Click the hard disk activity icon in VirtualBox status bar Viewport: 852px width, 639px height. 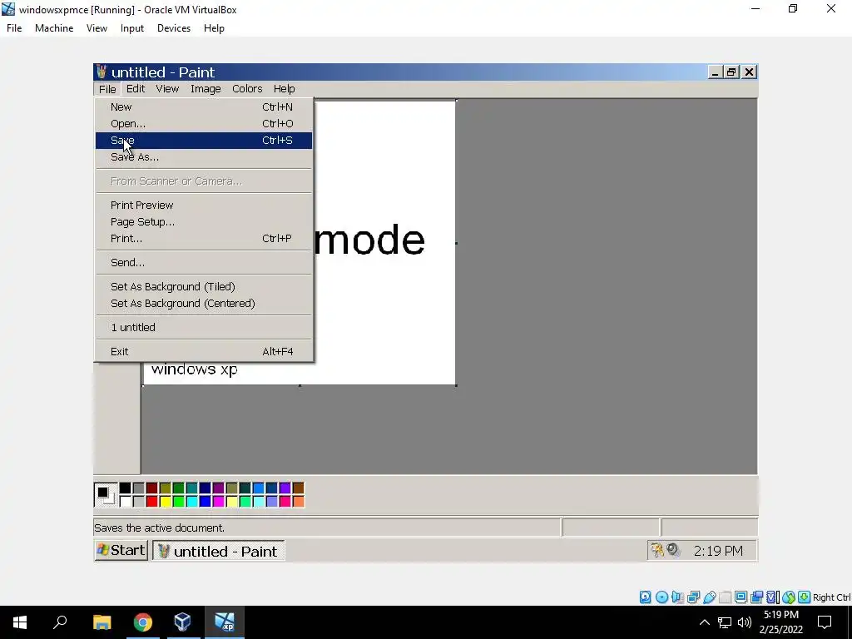coord(645,597)
